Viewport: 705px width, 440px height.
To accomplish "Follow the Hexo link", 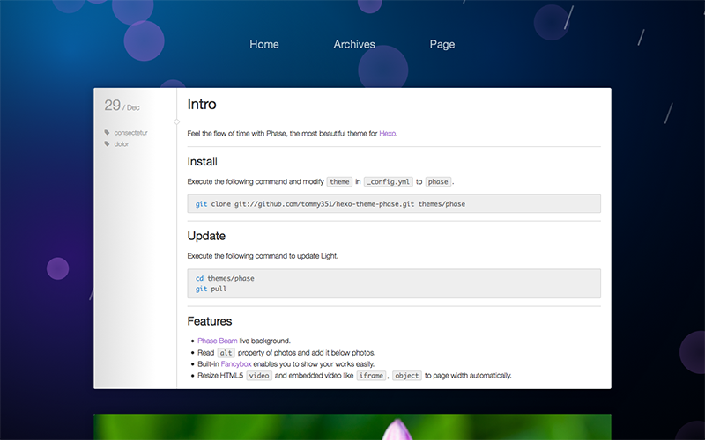I will pos(388,134).
